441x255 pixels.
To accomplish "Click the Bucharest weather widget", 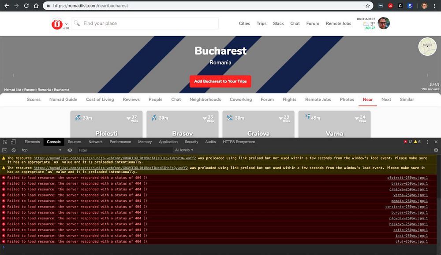I will coord(366,24).
